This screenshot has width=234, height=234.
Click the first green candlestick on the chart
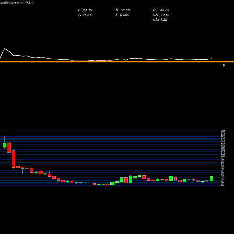5,145
